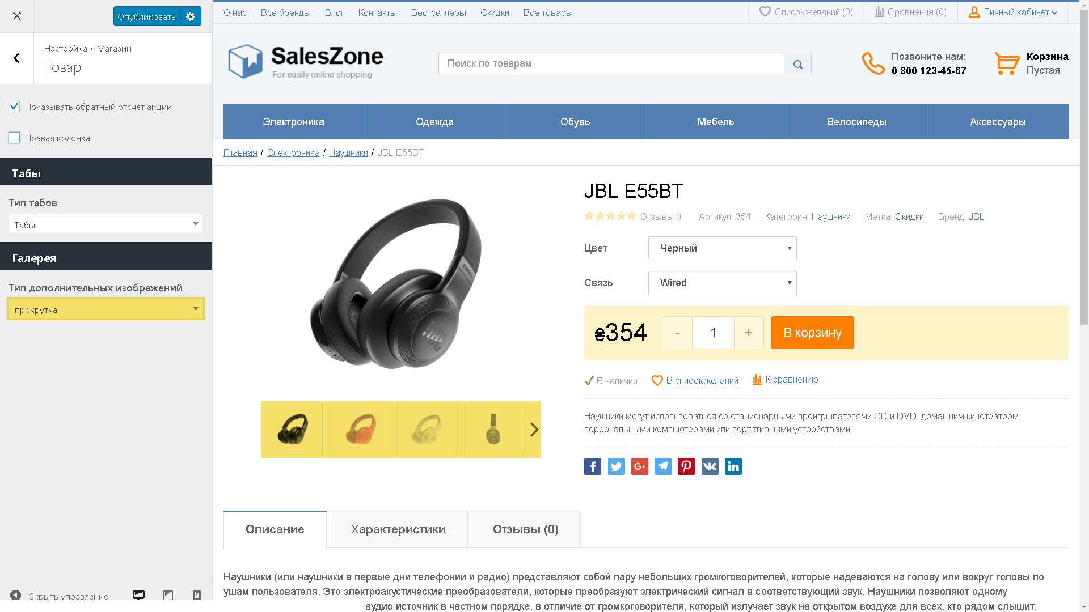Image resolution: width=1089 pixels, height=612 pixels.
Task: Uncheck the show countdown checkbox
Action: [x=14, y=107]
